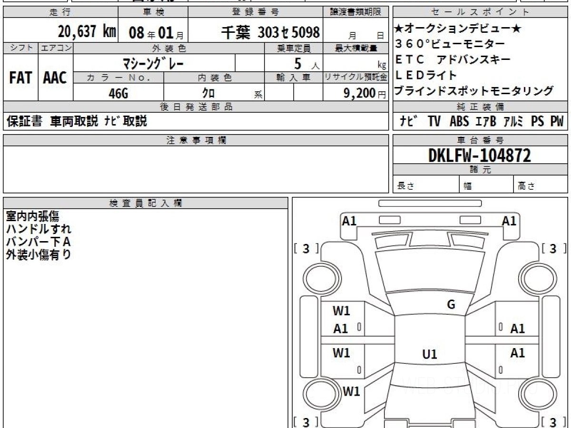Click 車両取説 in the shipped parts row
This screenshot has width=571, height=428.
click(74, 121)
